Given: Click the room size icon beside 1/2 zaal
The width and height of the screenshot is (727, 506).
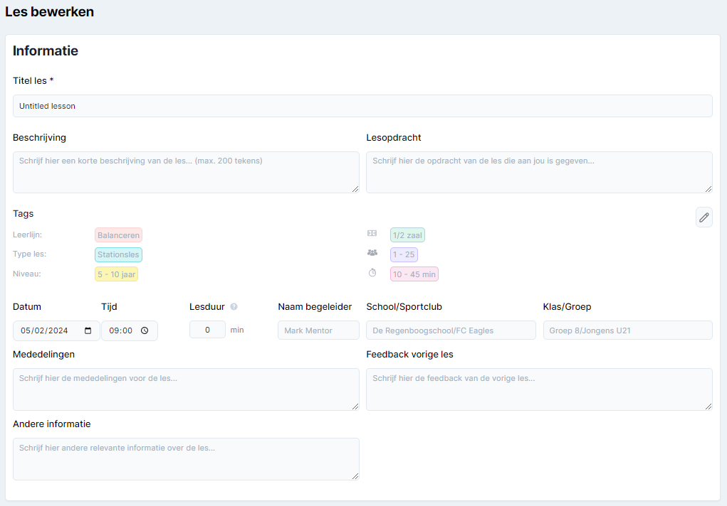Looking at the screenshot, I should [372, 233].
